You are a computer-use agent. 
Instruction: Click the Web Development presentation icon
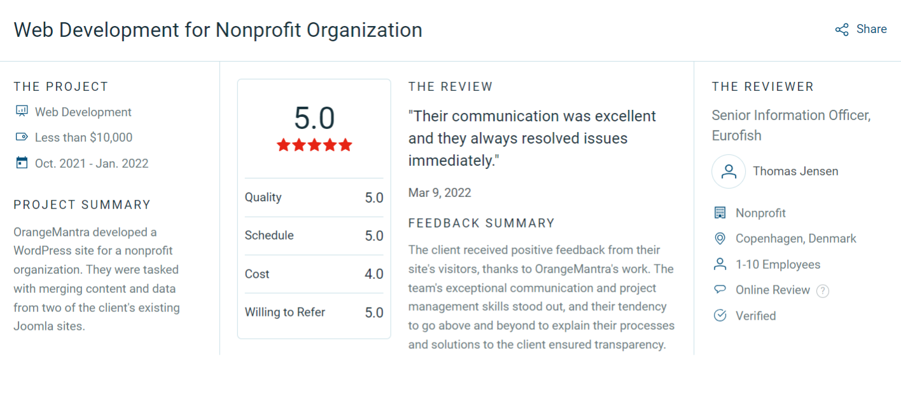(x=22, y=112)
